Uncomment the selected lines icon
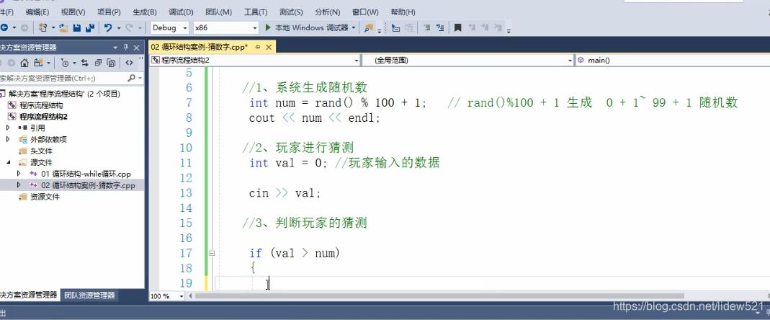The height and width of the screenshot is (320, 770). click(440, 28)
